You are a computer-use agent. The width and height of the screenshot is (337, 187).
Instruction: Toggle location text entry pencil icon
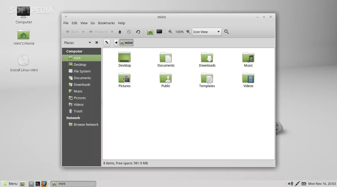click(x=107, y=43)
